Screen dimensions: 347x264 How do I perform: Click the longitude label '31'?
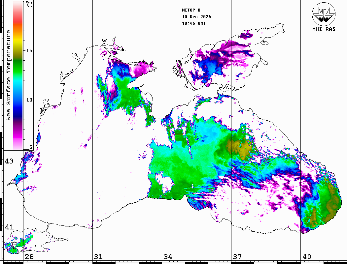(98, 256)
